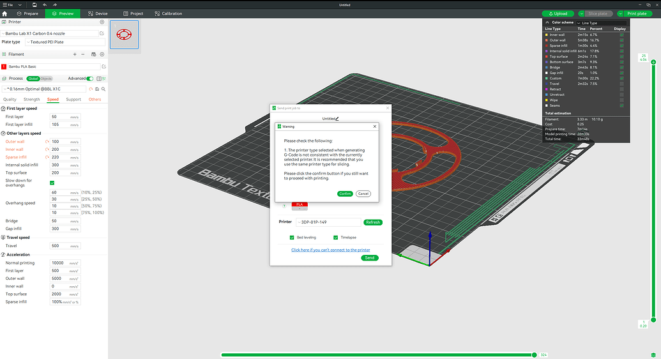
Task: Open the Support settings tab
Action: pos(73,100)
